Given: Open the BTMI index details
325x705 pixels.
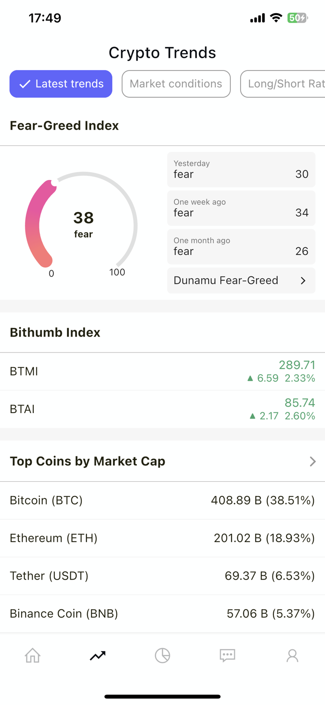Looking at the screenshot, I should [x=162, y=371].
